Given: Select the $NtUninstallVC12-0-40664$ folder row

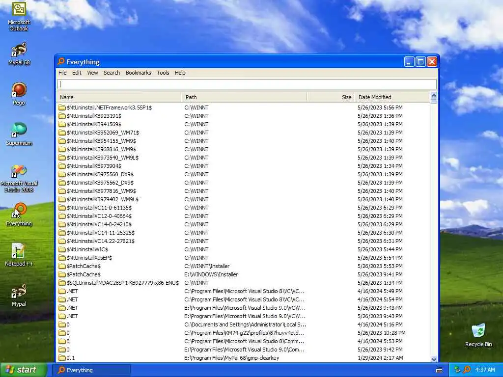Looking at the screenshot, I should tap(243, 216).
